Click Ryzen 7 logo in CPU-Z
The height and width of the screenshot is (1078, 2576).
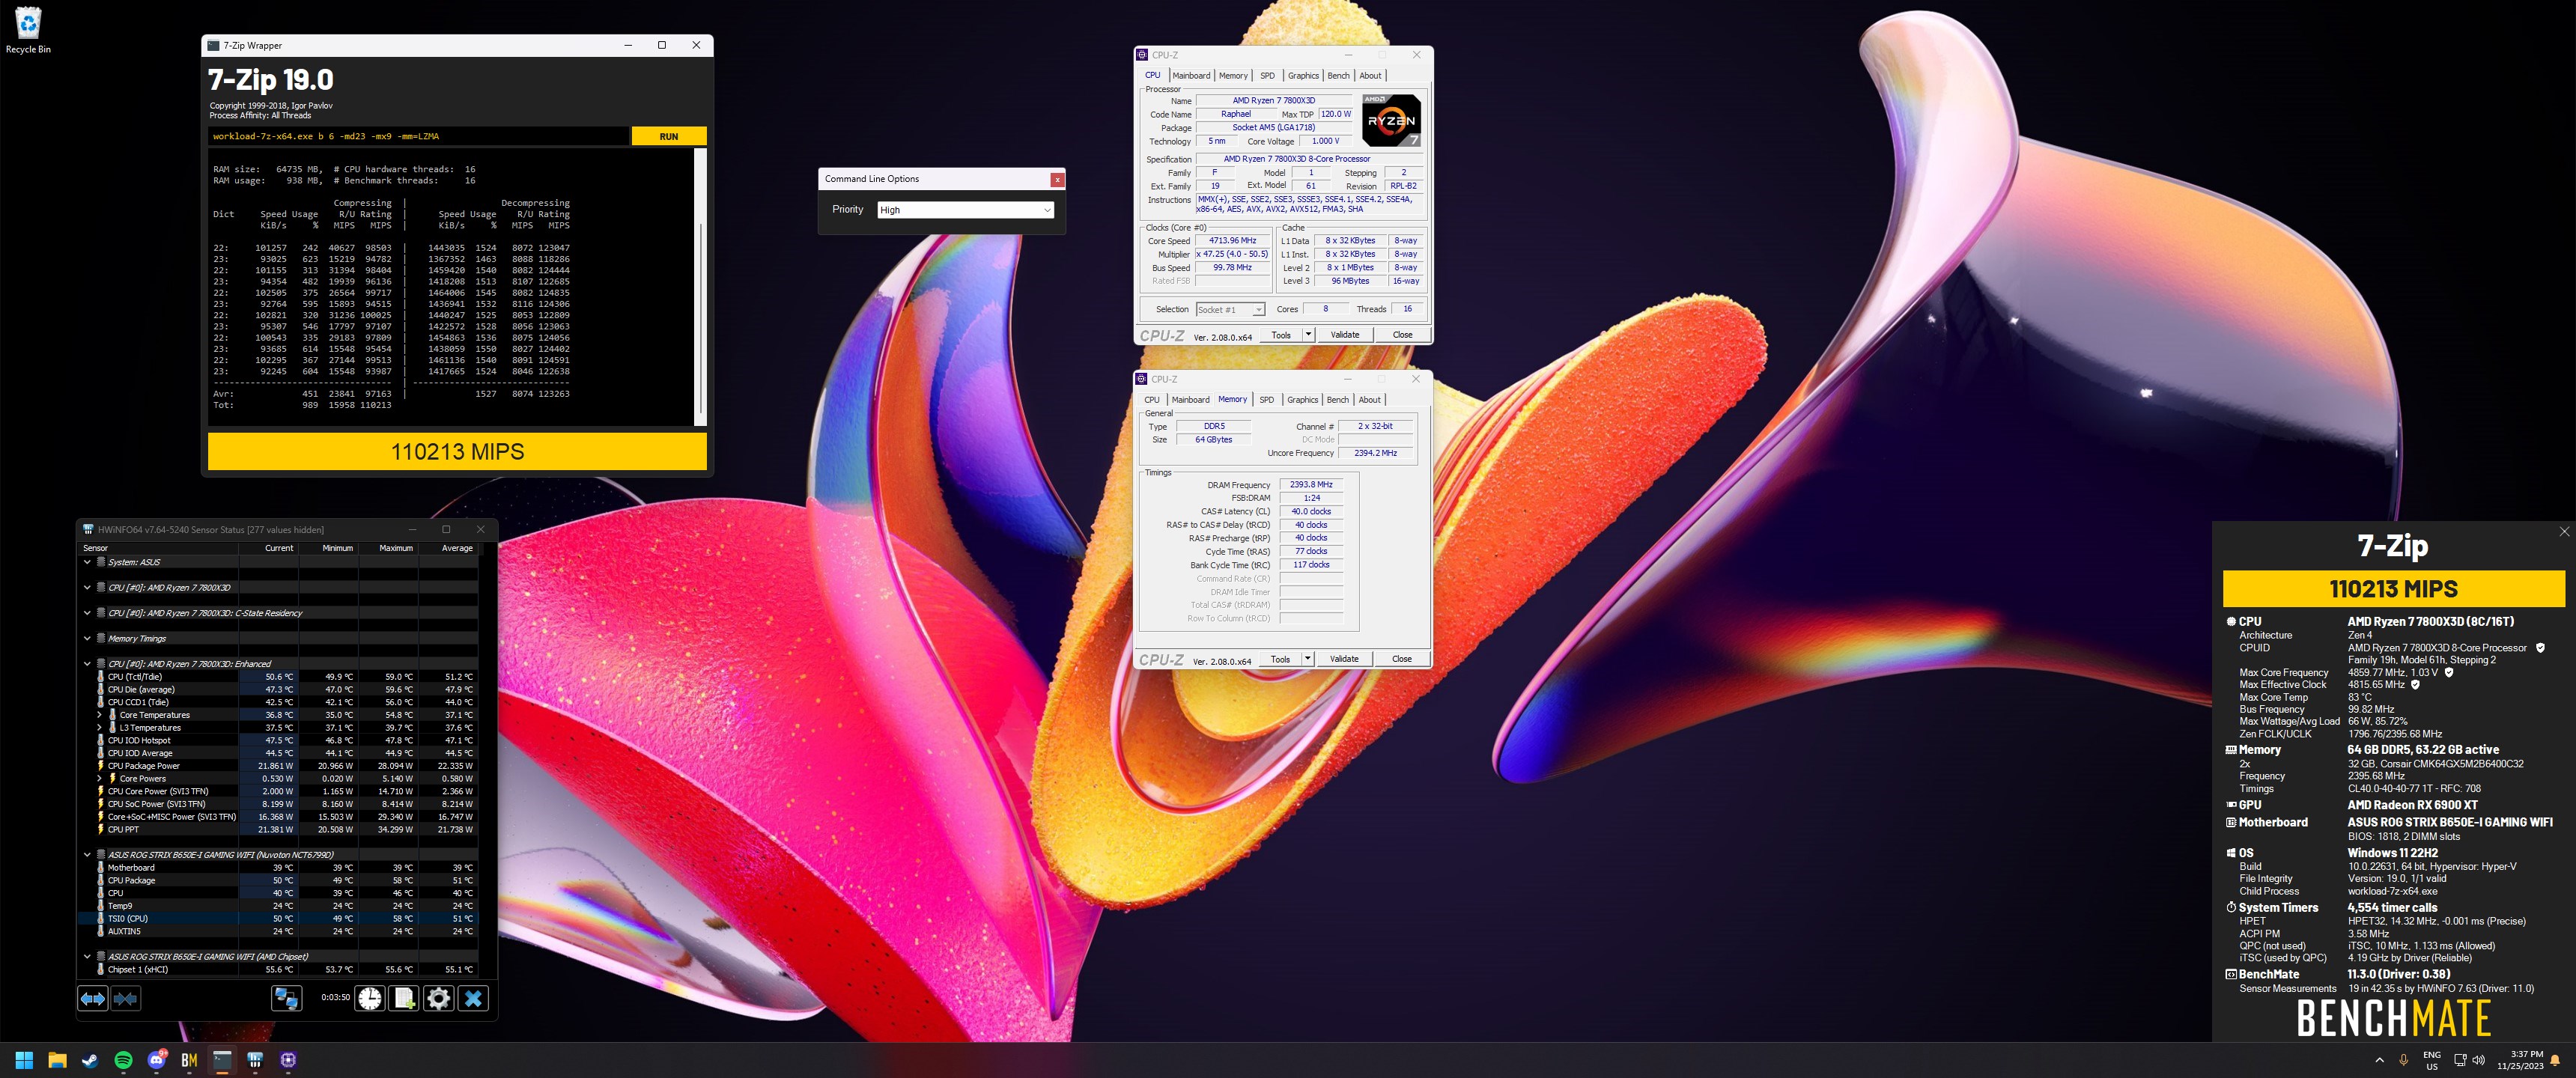(1391, 120)
